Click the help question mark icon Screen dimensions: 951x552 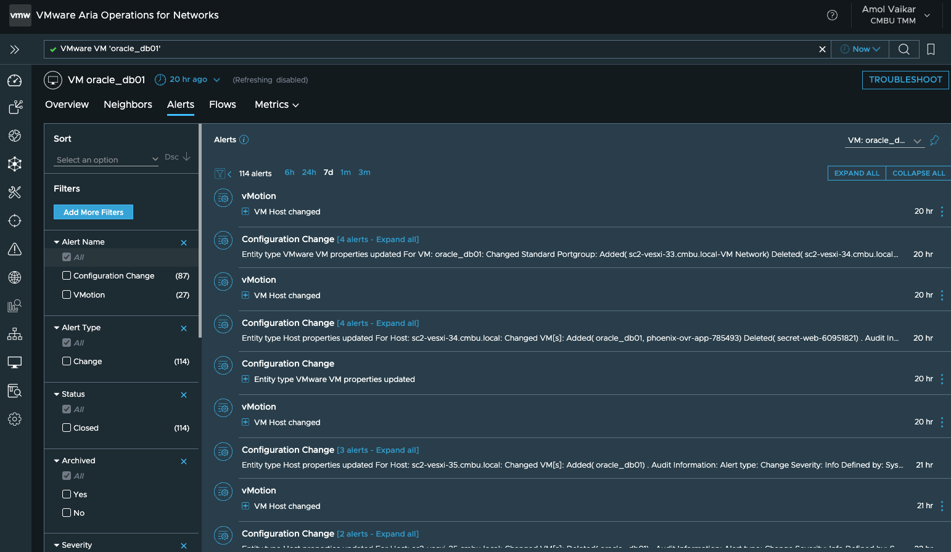coord(832,15)
